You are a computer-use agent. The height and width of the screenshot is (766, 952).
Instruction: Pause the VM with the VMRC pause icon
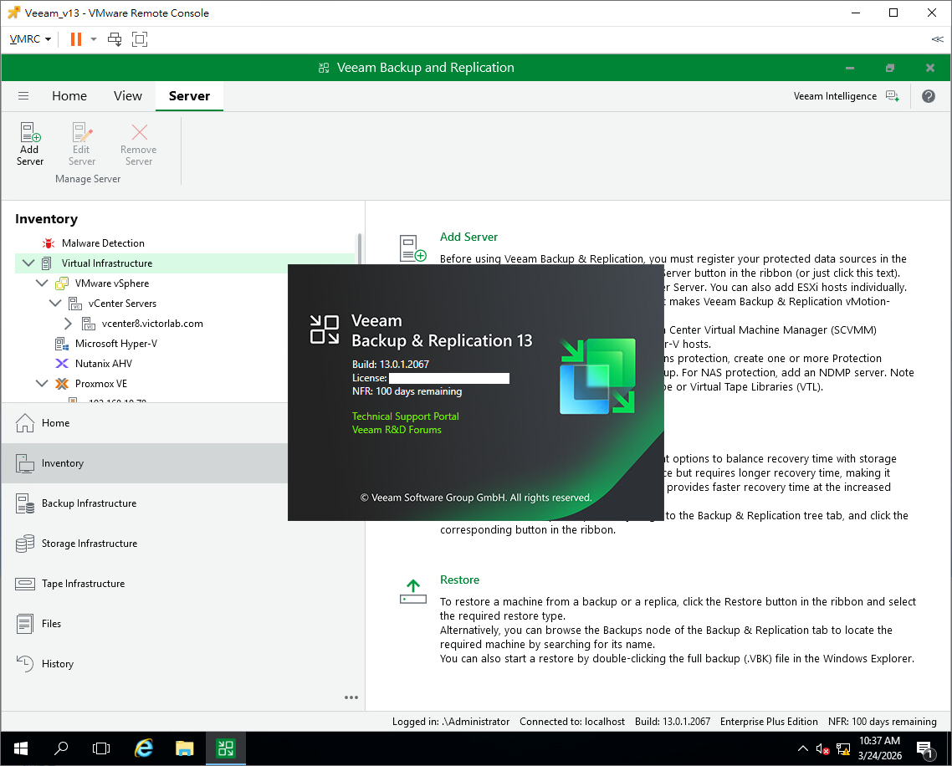pyautogui.click(x=76, y=39)
